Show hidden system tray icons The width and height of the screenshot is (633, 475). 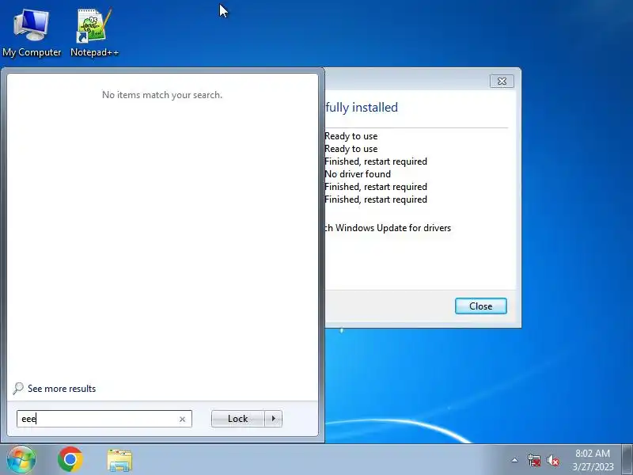(x=515, y=460)
